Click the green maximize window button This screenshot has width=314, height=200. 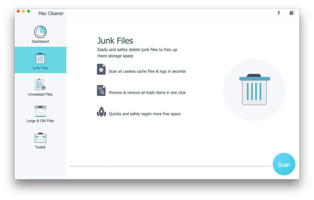click(x=29, y=11)
